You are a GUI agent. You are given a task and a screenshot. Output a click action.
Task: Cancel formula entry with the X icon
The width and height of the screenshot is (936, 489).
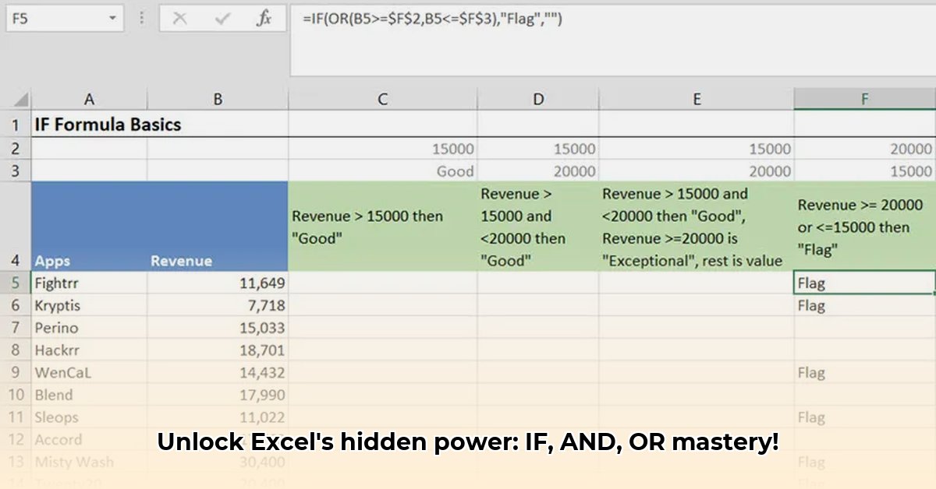coord(179,18)
